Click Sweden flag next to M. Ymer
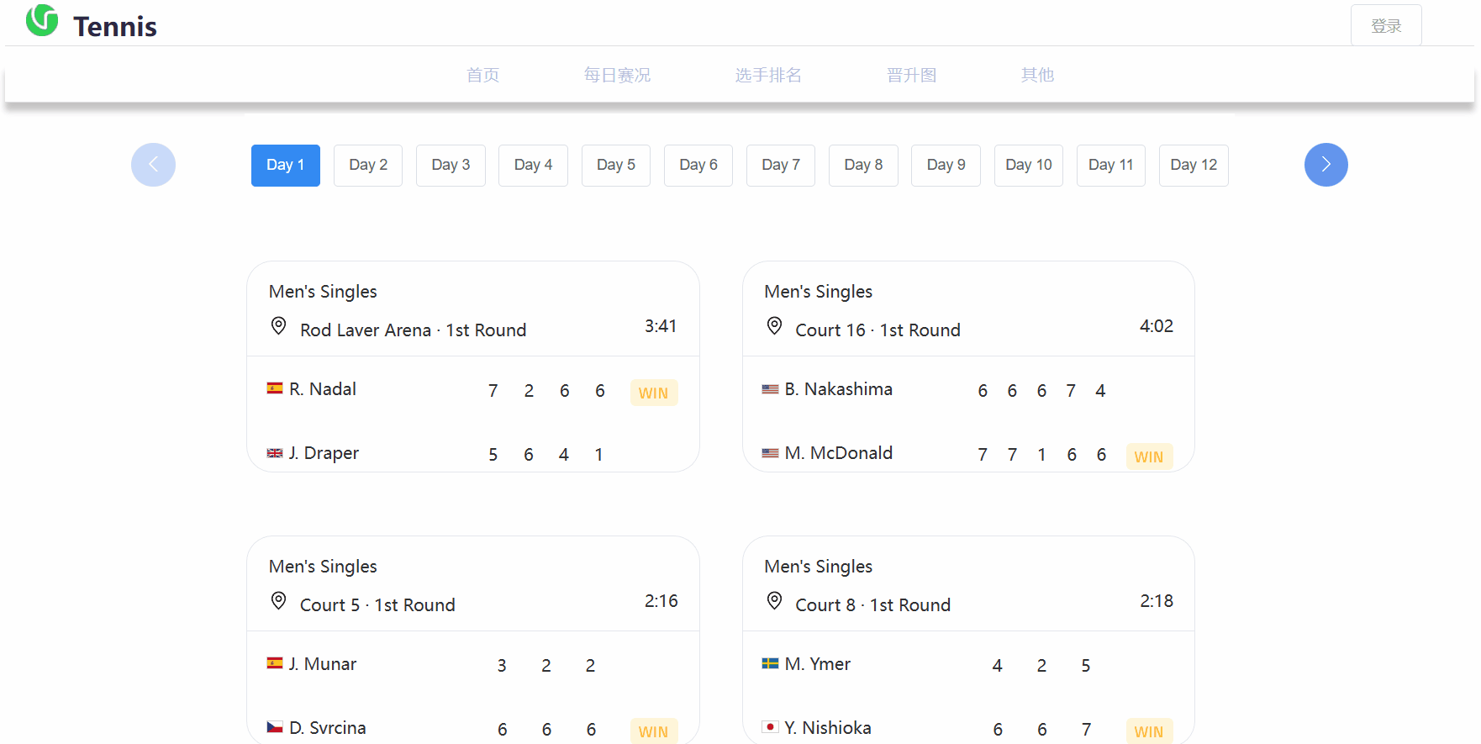 770,663
